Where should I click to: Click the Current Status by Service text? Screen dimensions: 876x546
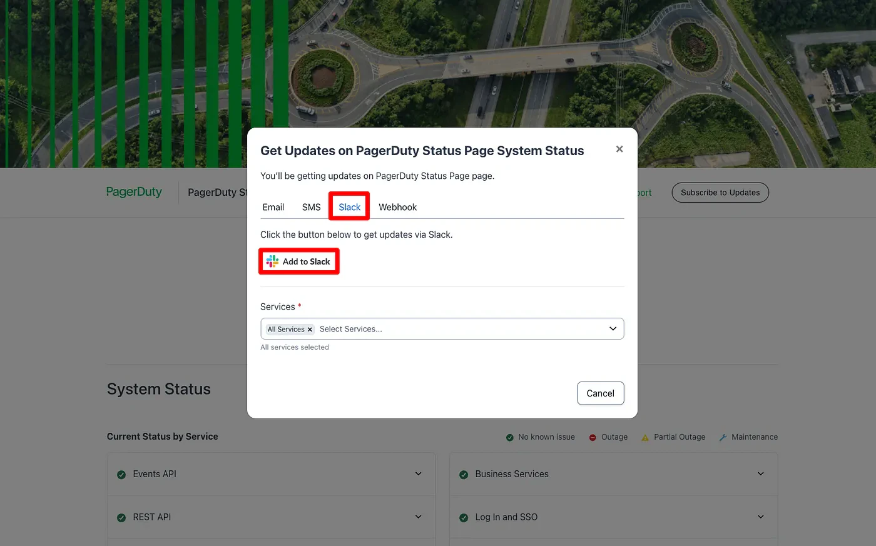163,437
